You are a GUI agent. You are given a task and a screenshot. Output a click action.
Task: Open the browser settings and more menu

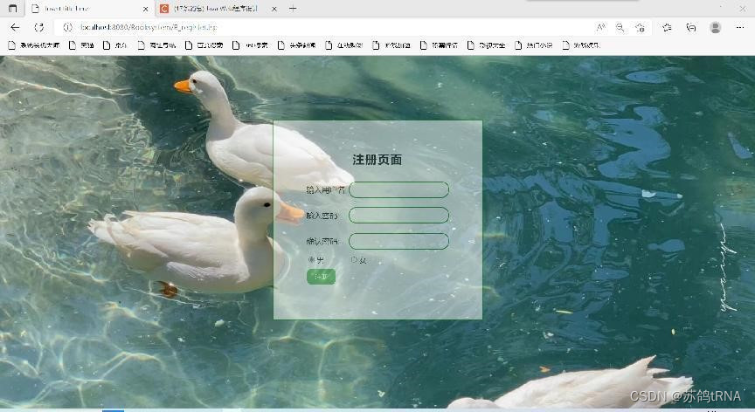click(740, 27)
